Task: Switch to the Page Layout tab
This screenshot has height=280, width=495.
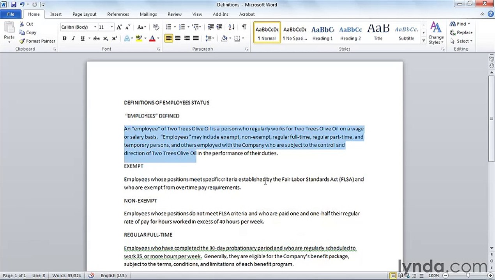Action: 84,14
